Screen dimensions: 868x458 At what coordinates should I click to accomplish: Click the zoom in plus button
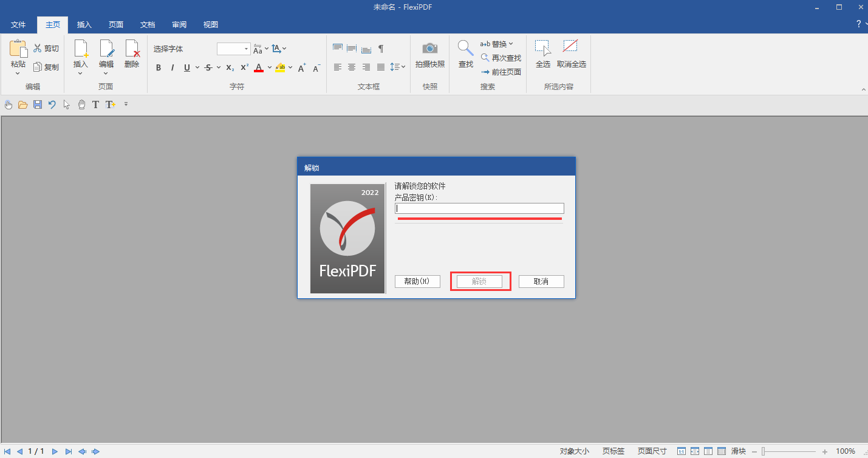click(x=824, y=451)
